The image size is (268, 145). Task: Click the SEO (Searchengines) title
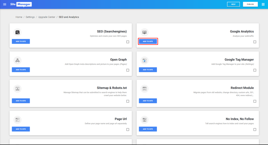[x=112, y=31]
